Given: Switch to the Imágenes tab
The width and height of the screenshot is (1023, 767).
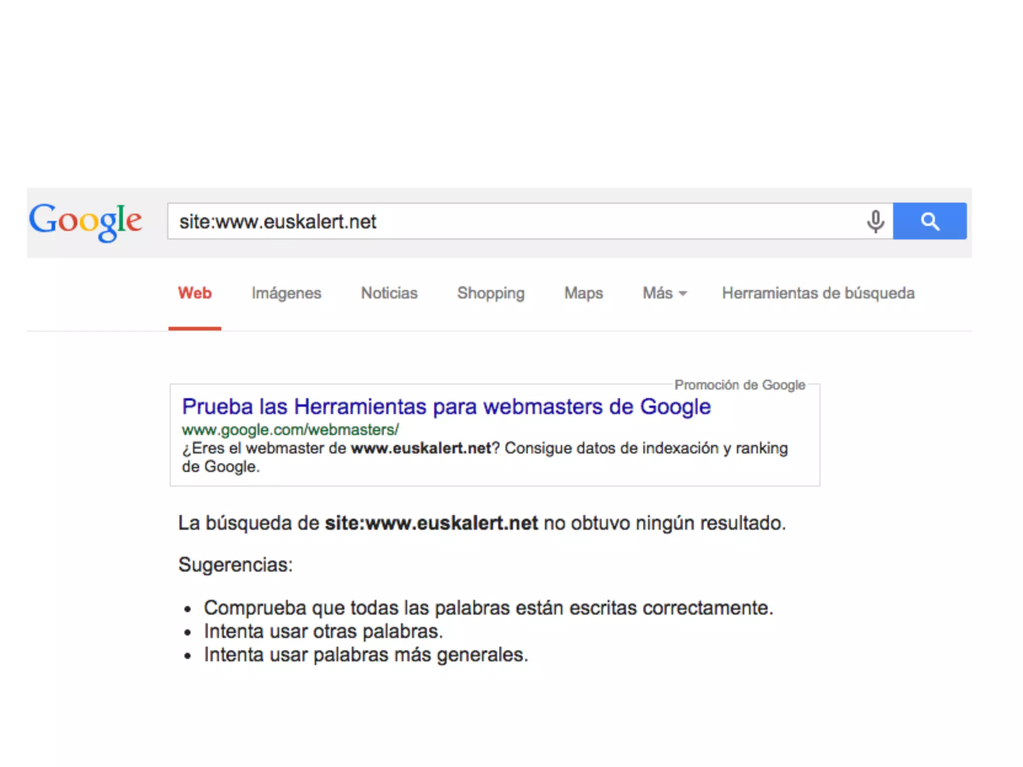Looking at the screenshot, I should tap(286, 293).
